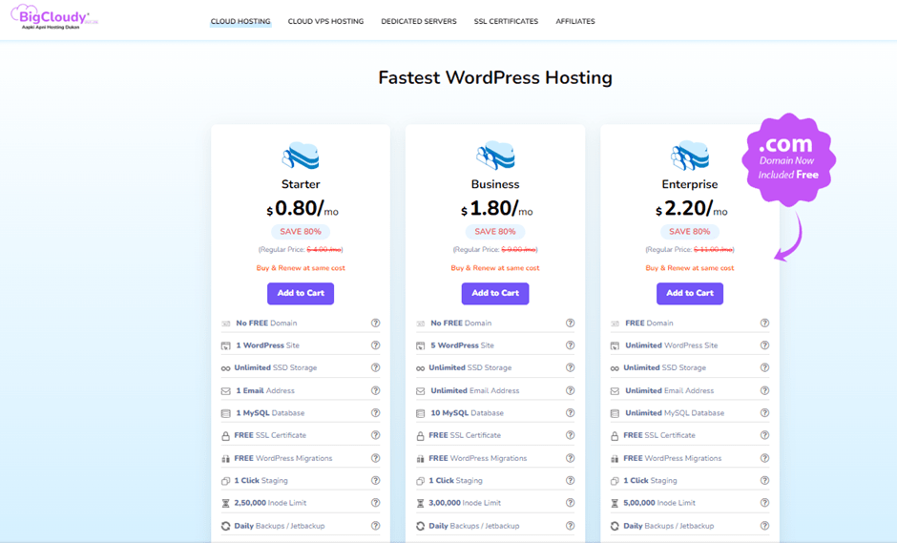
Task: Go to Dedicated Servers menu item
Action: [x=419, y=21]
